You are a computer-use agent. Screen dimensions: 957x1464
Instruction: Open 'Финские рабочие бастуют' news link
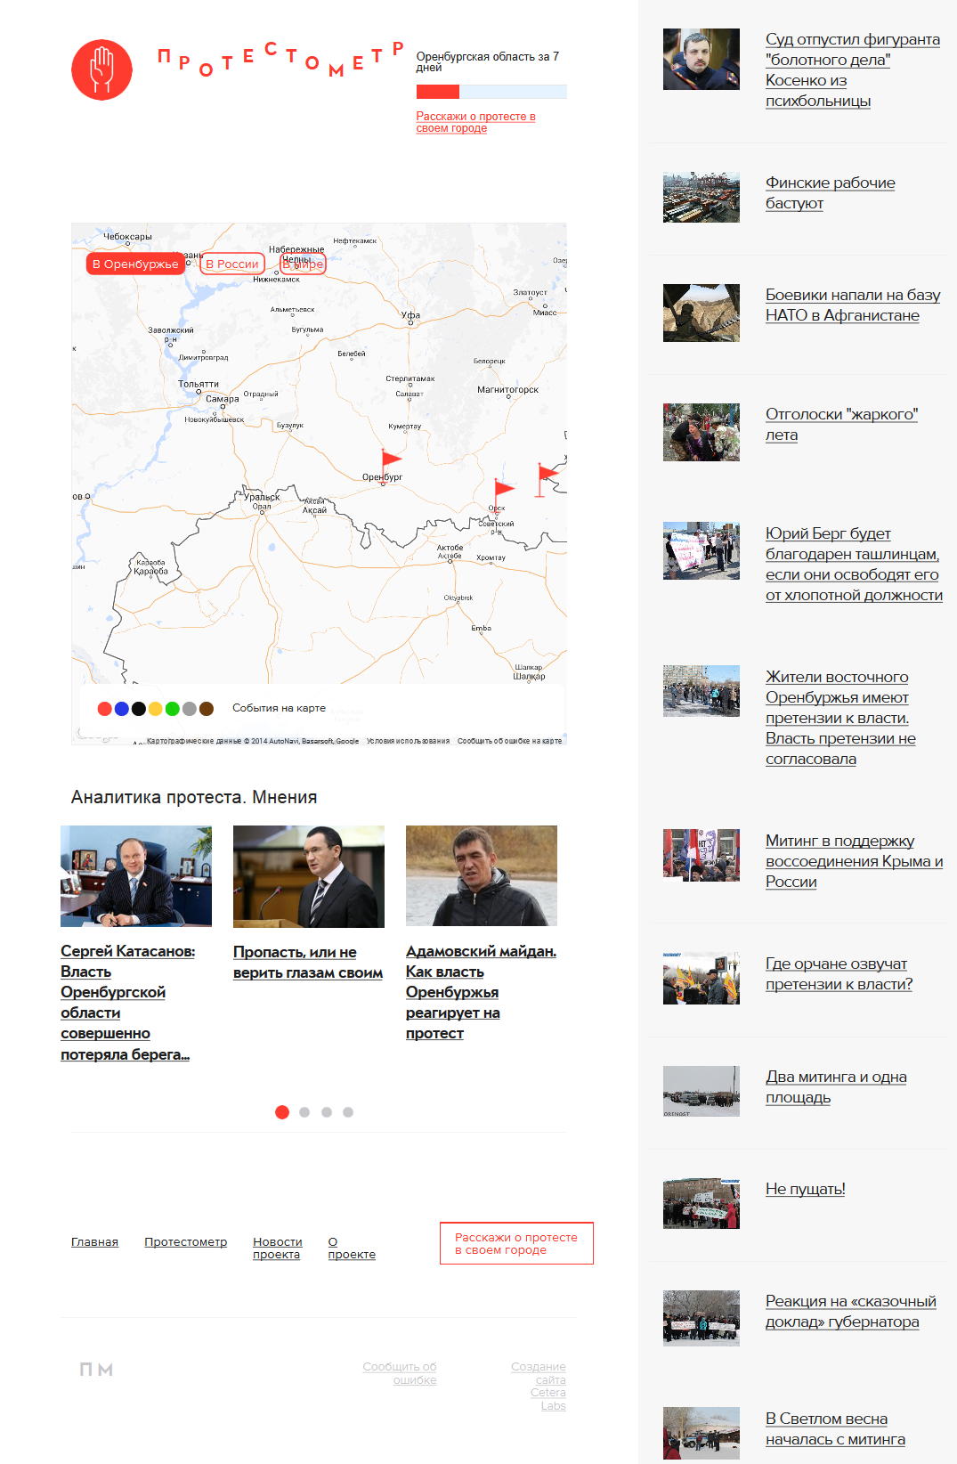tap(830, 193)
